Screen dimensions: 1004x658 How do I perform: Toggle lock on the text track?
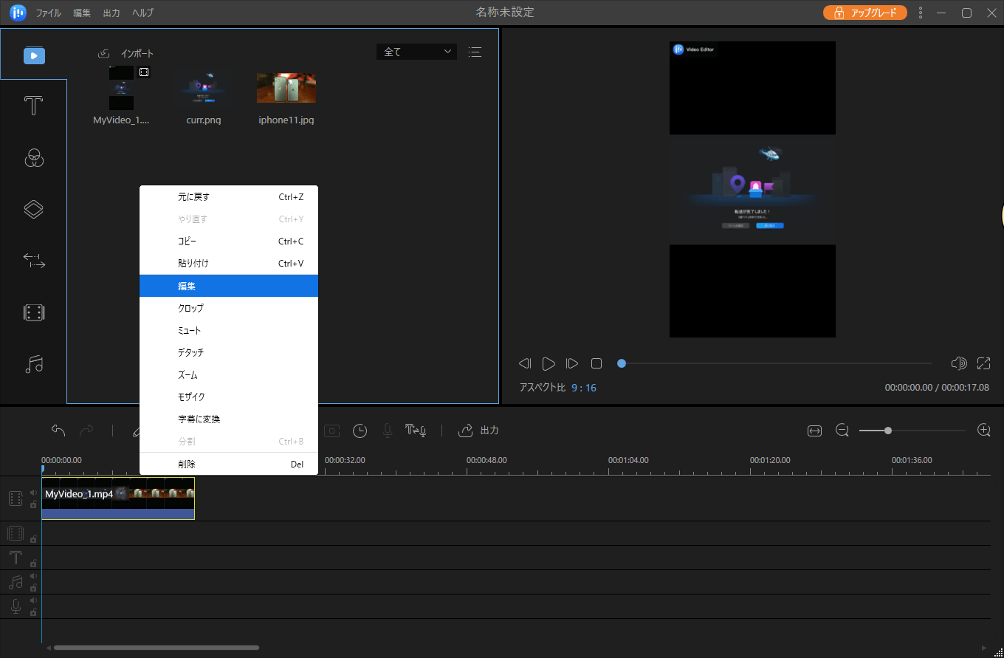[x=33, y=563]
